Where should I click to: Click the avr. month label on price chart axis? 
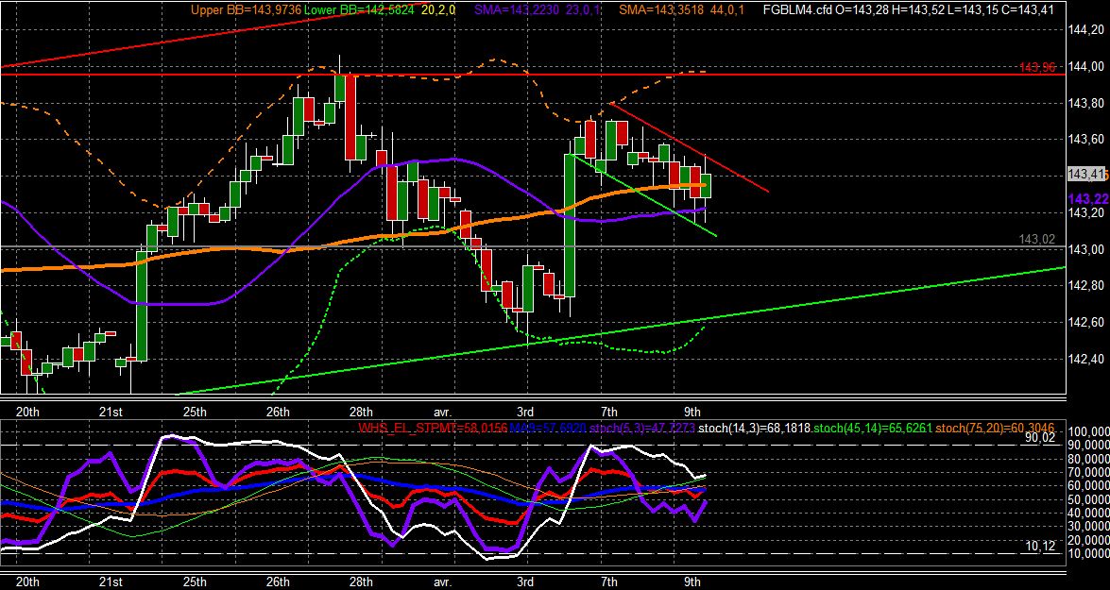click(x=442, y=412)
